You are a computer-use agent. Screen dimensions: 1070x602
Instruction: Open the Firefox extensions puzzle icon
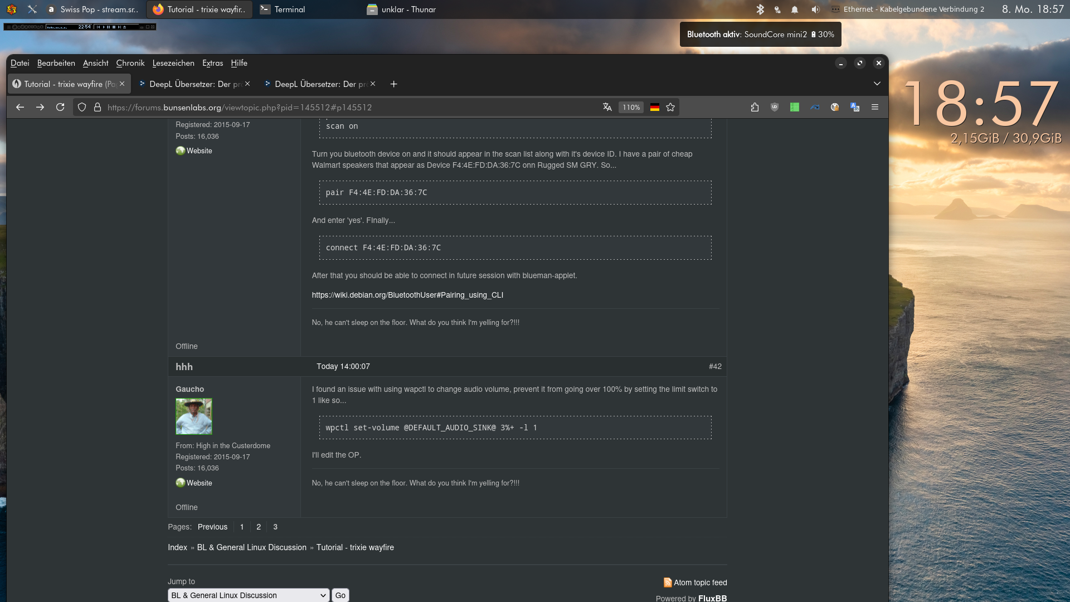click(755, 107)
